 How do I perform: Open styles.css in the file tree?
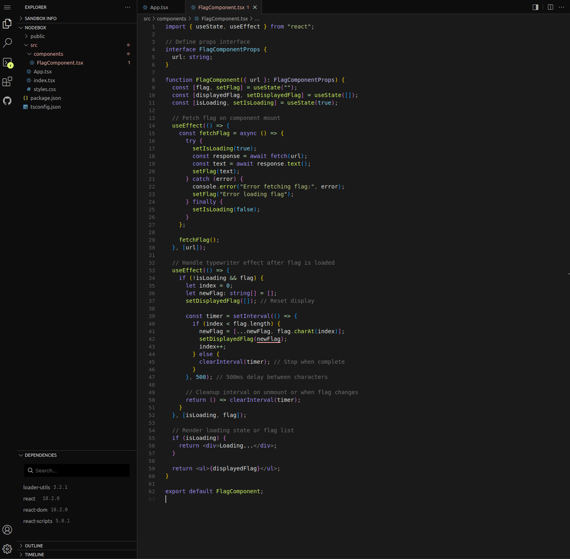coord(77,89)
